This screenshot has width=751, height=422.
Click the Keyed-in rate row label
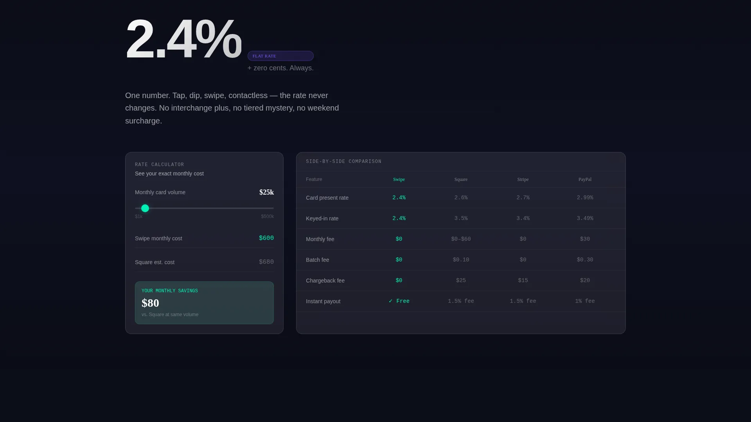coord(322,218)
